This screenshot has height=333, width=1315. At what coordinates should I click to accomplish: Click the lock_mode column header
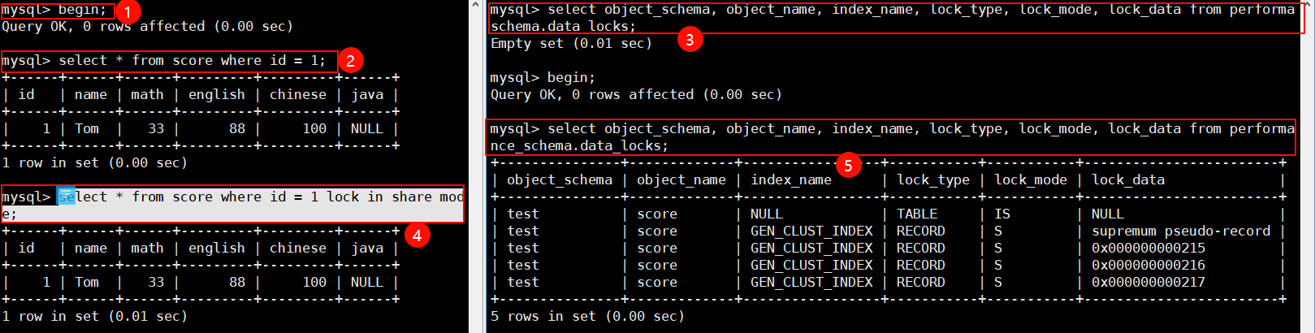1030,179
